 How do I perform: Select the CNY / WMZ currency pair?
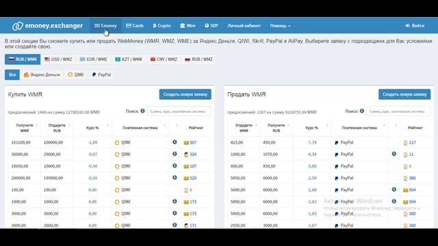coord(164,59)
